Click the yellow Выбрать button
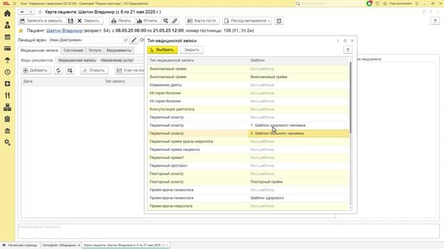This screenshot has width=444, height=249. pos(162,50)
